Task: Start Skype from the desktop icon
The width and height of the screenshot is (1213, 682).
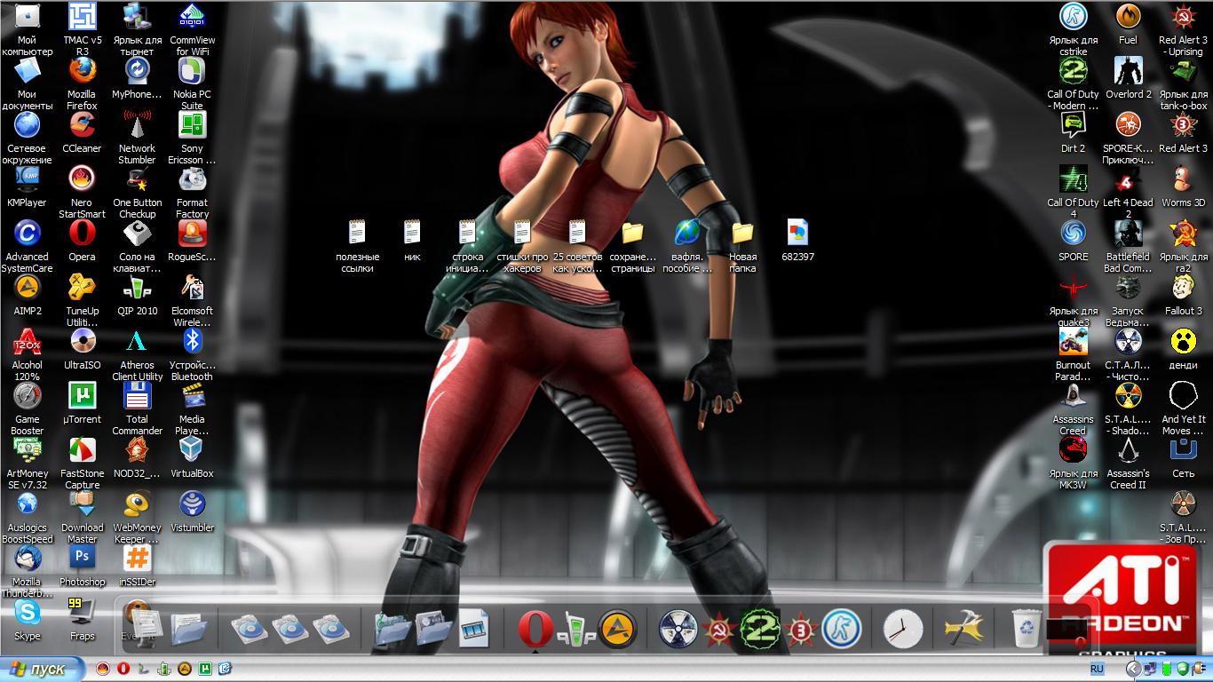Action: tap(27, 613)
